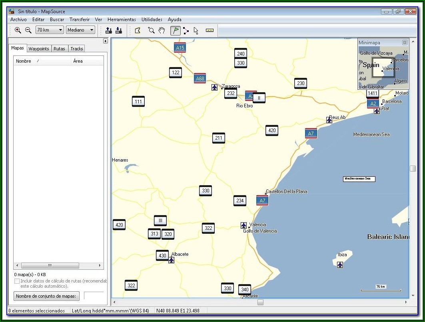Click the map's horizontal scrollbar thumb
Screen dimensions: 425x322
[x=260, y=302]
